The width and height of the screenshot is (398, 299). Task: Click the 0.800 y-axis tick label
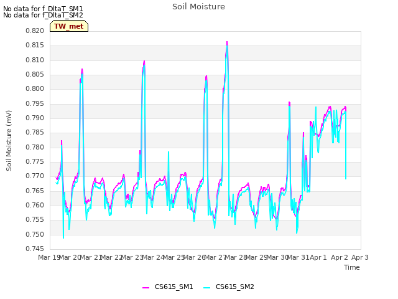(x=35, y=89)
